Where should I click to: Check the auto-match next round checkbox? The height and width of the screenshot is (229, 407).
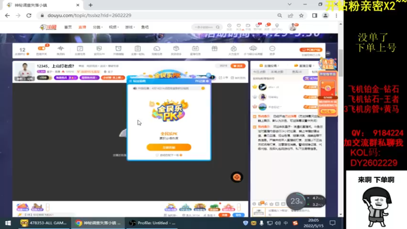pyautogui.click(x=157, y=155)
